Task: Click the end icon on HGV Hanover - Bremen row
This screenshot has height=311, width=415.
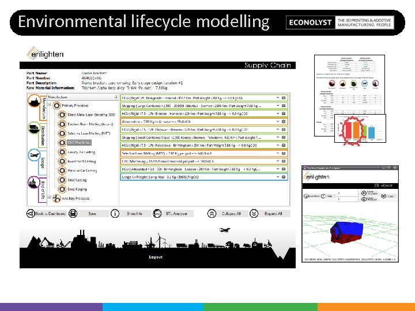Action: (284, 130)
